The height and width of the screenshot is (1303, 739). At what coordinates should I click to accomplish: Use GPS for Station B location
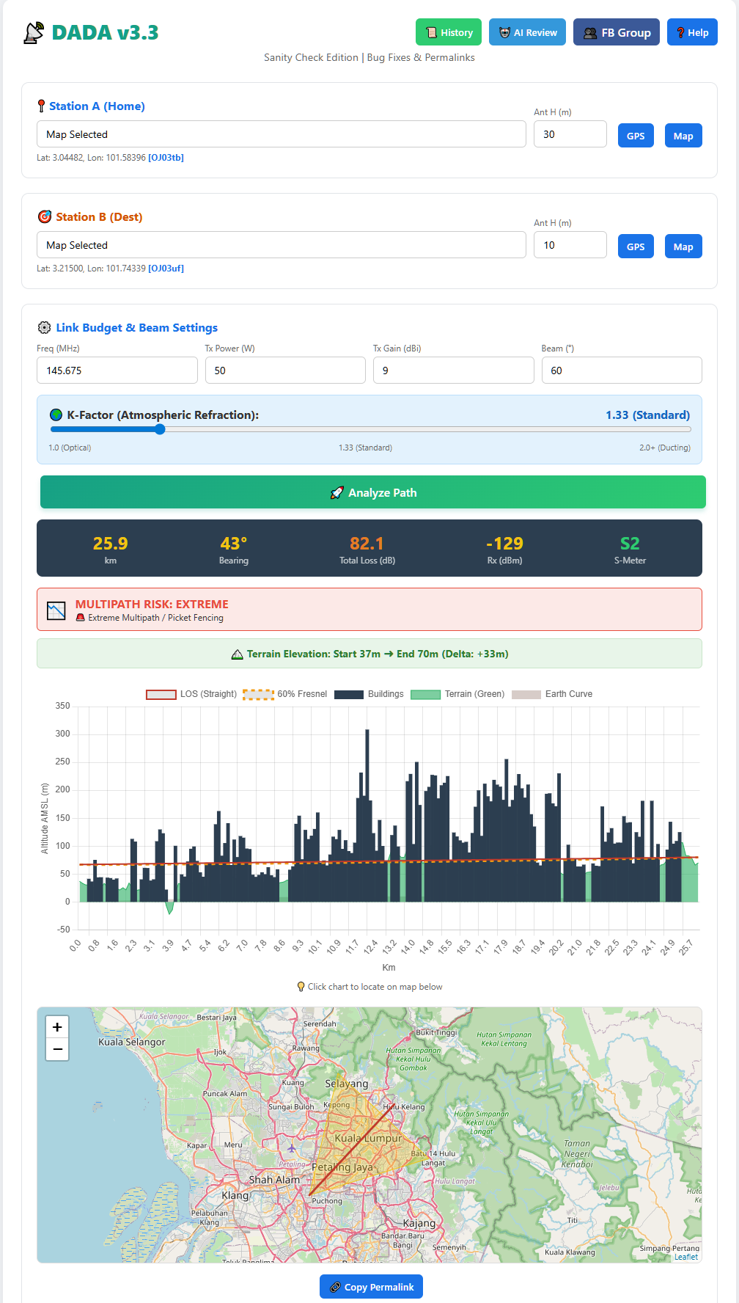click(x=636, y=247)
